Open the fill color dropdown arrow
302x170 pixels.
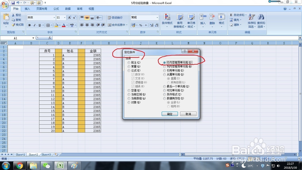coord(60,25)
